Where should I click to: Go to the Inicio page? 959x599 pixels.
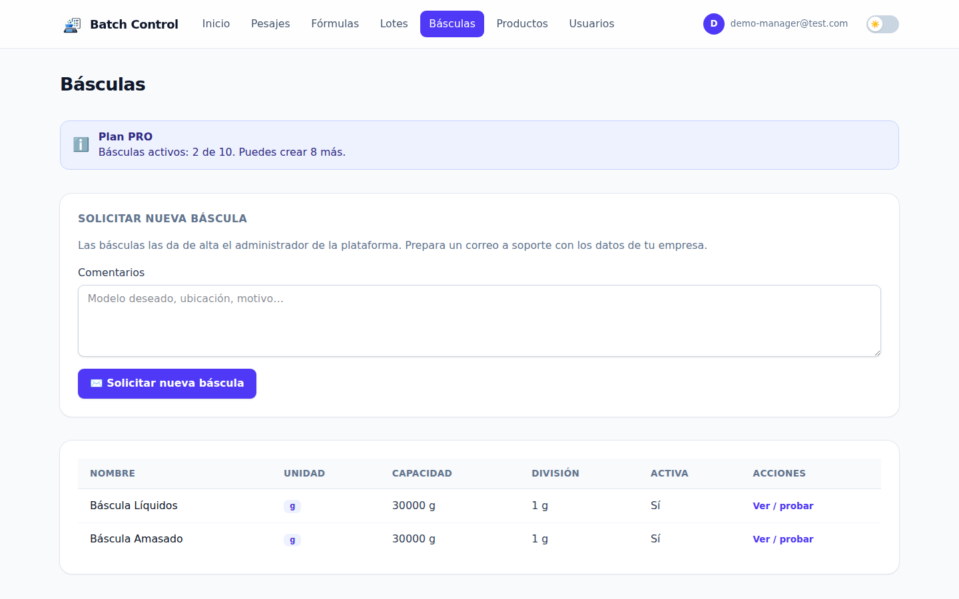click(x=216, y=24)
